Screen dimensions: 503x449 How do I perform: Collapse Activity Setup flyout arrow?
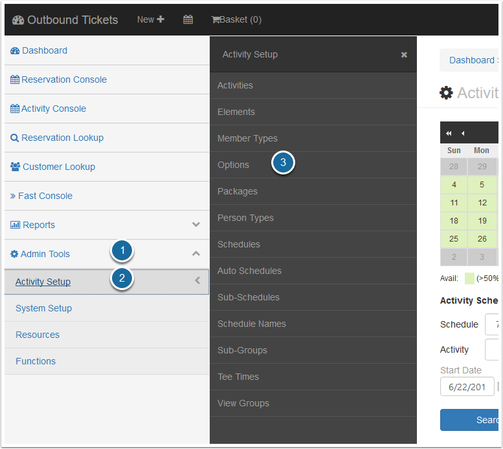[197, 281]
